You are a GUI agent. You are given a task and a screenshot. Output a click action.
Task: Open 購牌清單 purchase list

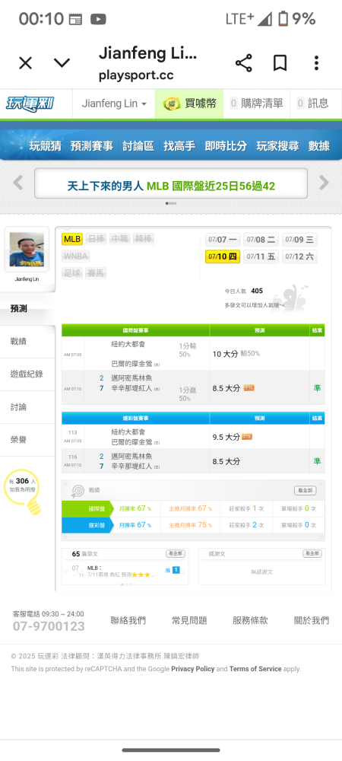[x=256, y=103]
